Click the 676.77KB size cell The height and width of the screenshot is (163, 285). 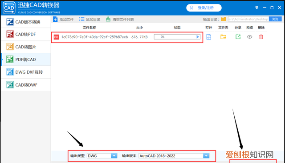click(139, 37)
